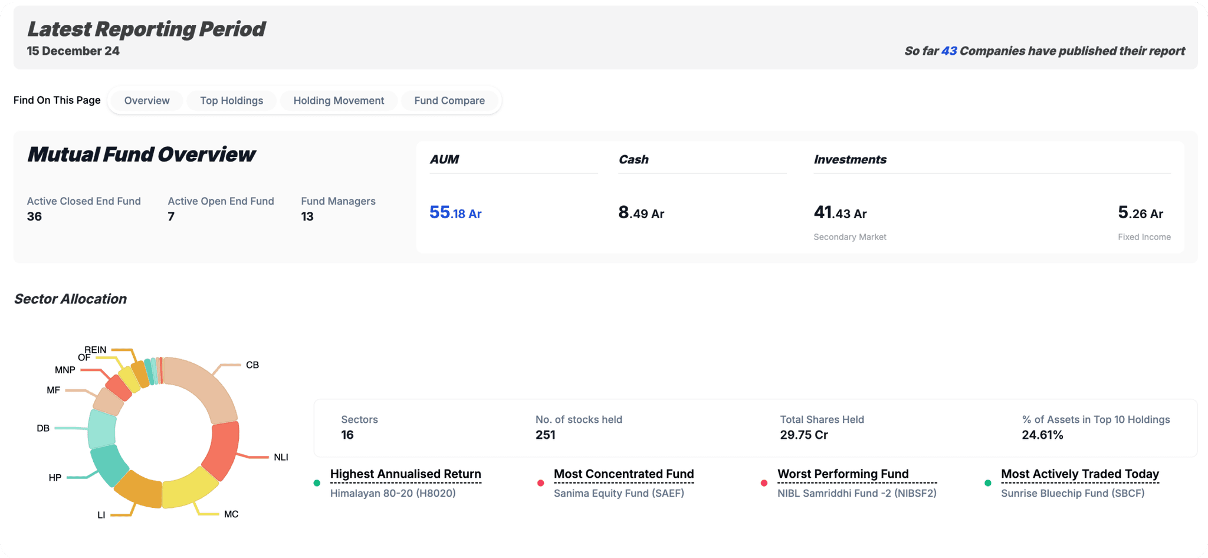
Task: Select the orange LI chart segment
Action: (x=139, y=490)
